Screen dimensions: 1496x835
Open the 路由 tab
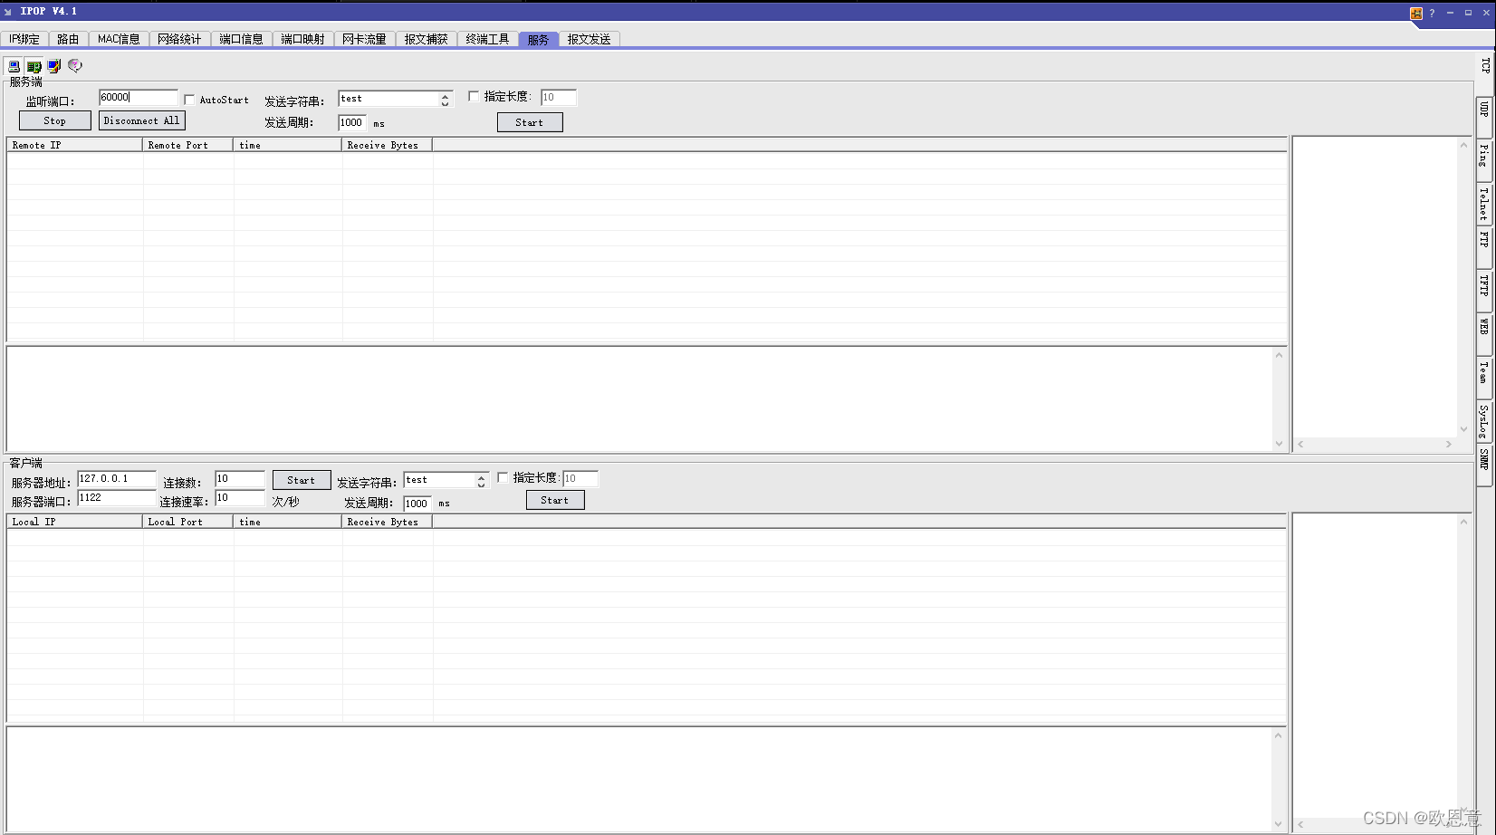tap(68, 39)
